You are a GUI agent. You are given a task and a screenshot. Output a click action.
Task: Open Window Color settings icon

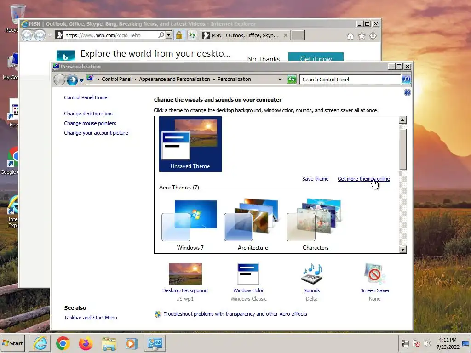(x=248, y=274)
